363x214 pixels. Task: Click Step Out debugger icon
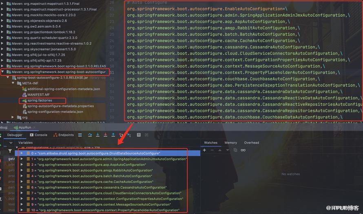tap(113, 135)
